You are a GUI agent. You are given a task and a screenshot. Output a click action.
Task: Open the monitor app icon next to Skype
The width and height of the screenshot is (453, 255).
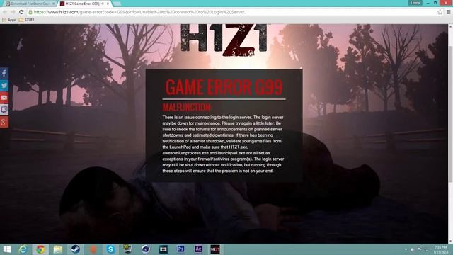coord(127,249)
